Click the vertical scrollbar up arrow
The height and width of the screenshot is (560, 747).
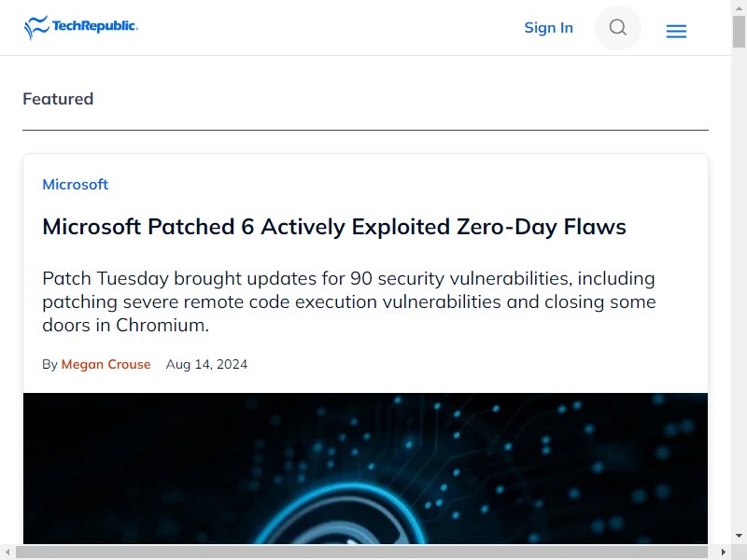coord(739,7)
